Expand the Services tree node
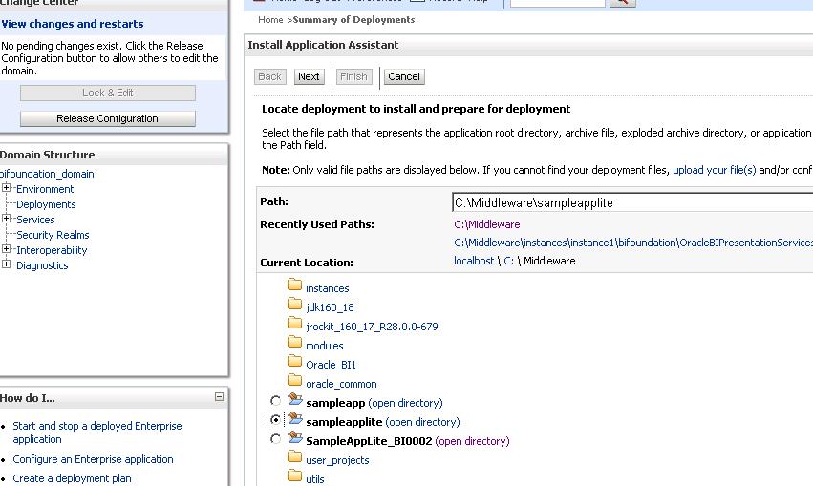813x486 pixels. coord(7,219)
